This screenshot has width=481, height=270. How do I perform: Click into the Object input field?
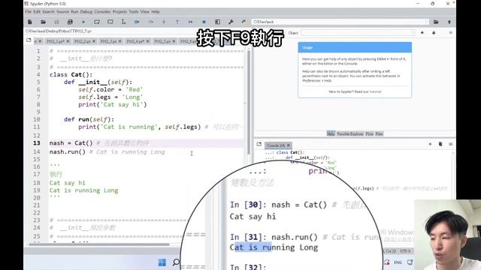355,33
